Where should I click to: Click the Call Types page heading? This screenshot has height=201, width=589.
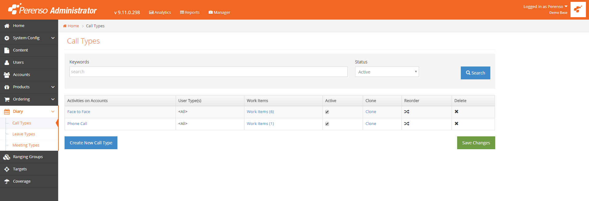[x=83, y=41]
